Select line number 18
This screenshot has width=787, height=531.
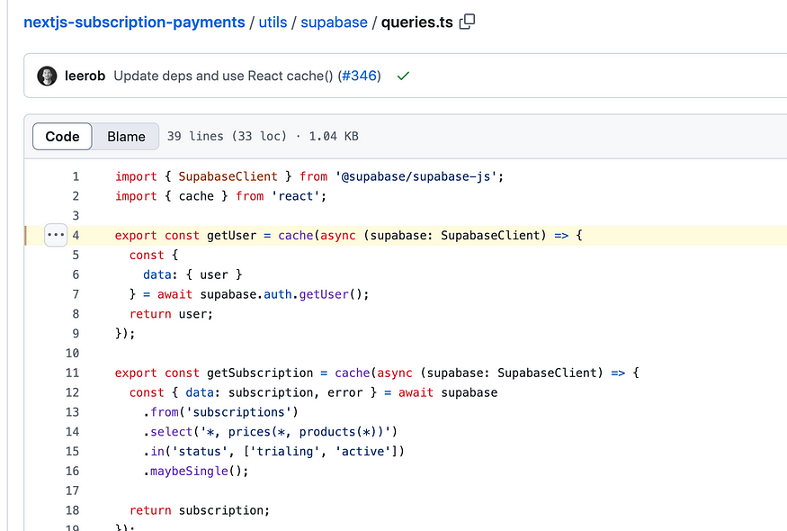pyautogui.click(x=72, y=510)
